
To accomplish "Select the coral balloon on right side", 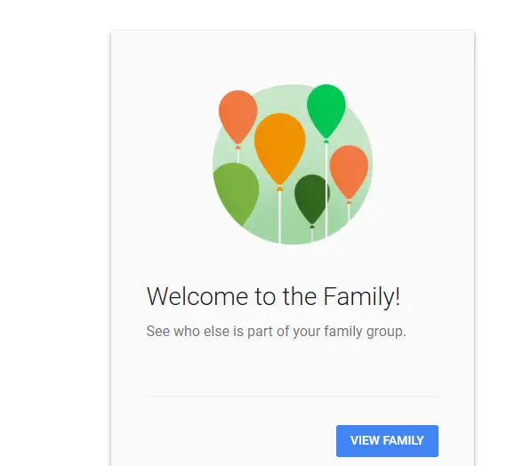I will (349, 173).
